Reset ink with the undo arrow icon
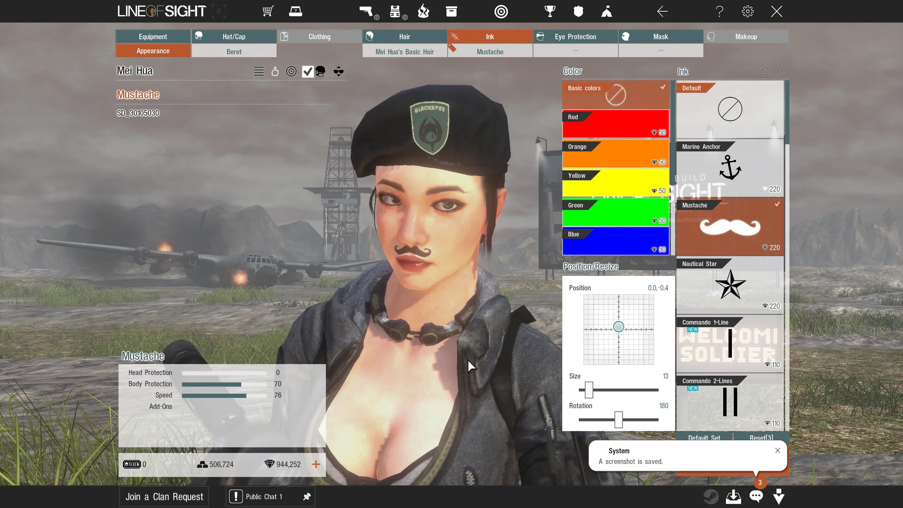Viewport: 903px width, 508px height. 766,71
